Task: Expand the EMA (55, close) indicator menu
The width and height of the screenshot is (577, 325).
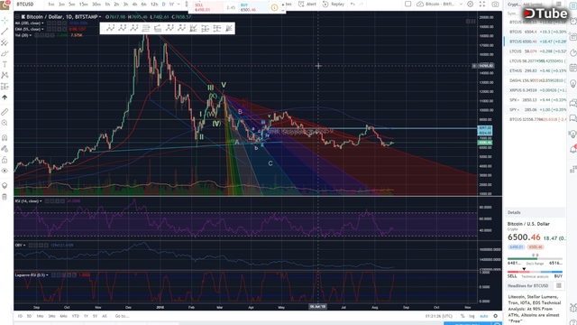Action: pos(42,29)
